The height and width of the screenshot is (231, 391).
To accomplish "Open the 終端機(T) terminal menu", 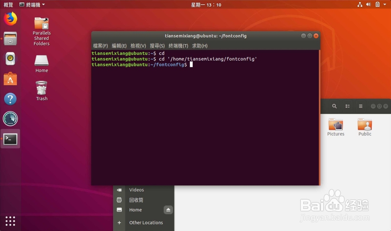I will (178, 46).
